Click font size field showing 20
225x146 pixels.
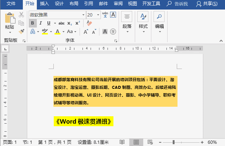click(x=91, y=15)
